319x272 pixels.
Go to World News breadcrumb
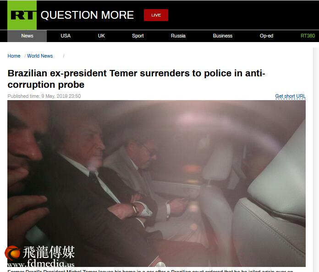pos(40,56)
